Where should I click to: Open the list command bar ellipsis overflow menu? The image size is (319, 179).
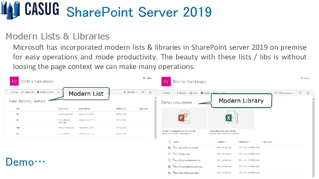pyautogui.click(x=59, y=92)
